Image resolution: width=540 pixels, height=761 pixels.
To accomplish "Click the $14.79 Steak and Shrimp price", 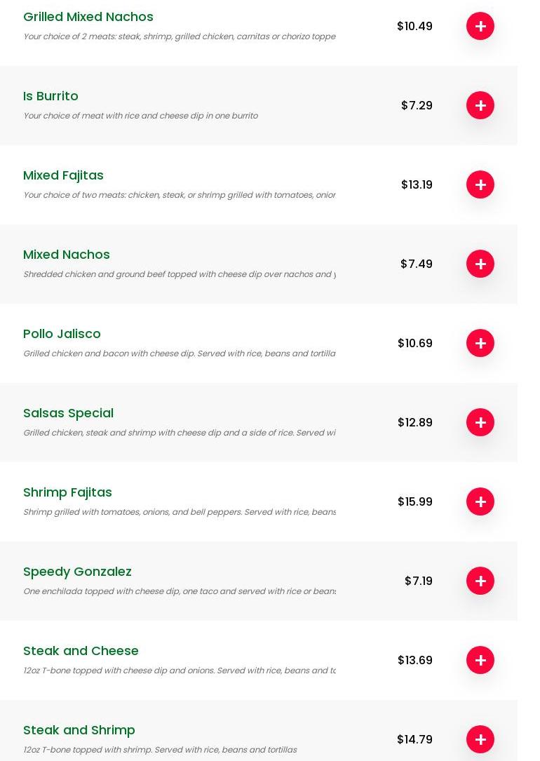I will pyautogui.click(x=415, y=739).
